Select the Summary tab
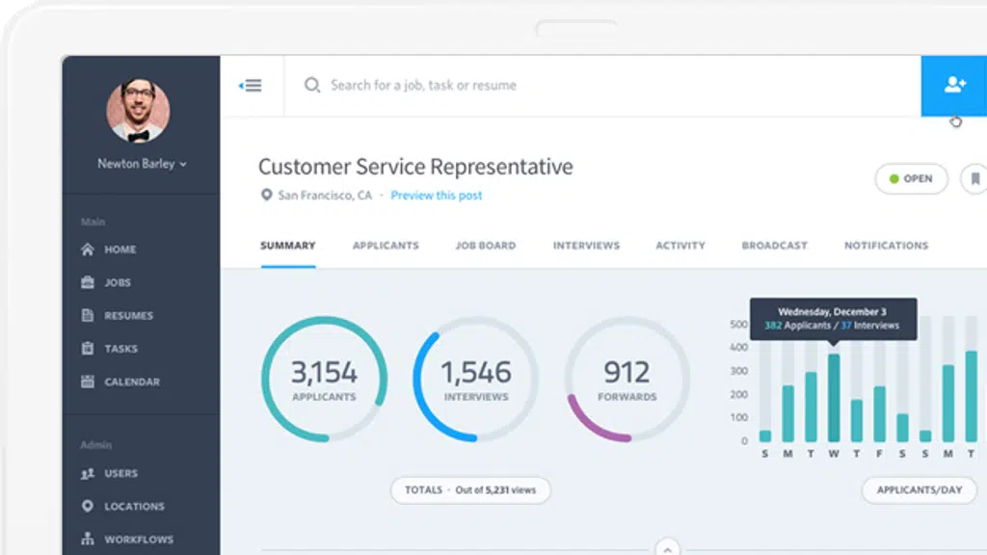987x555 pixels. point(287,246)
